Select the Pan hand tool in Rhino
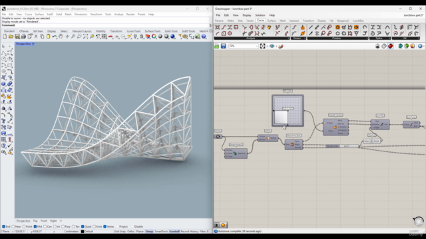This screenshot has width=426, height=239. pos(61,37)
